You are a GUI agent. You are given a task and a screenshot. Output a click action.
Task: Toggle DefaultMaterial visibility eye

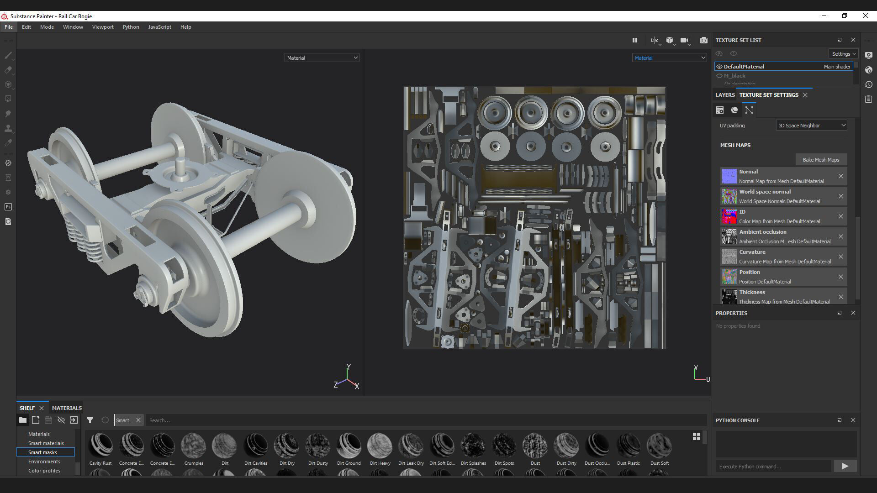click(719, 67)
